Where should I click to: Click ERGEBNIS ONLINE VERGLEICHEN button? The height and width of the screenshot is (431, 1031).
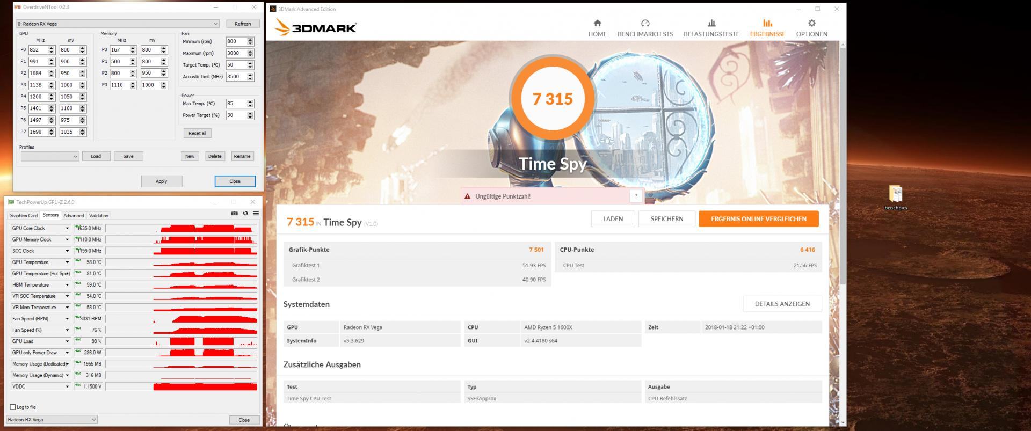point(758,219)
